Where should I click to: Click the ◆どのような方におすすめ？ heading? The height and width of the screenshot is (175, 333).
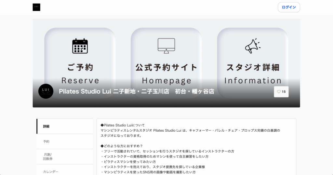point(122,146)
